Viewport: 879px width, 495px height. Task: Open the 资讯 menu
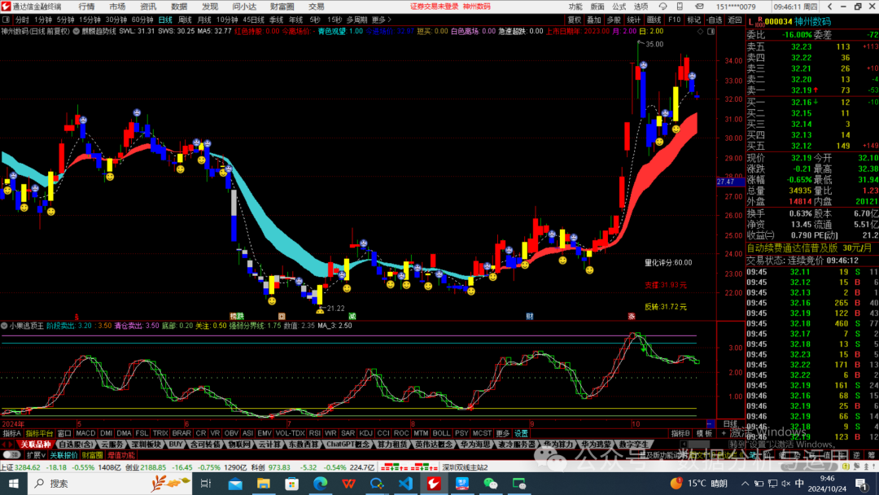(x=148, y=7)
